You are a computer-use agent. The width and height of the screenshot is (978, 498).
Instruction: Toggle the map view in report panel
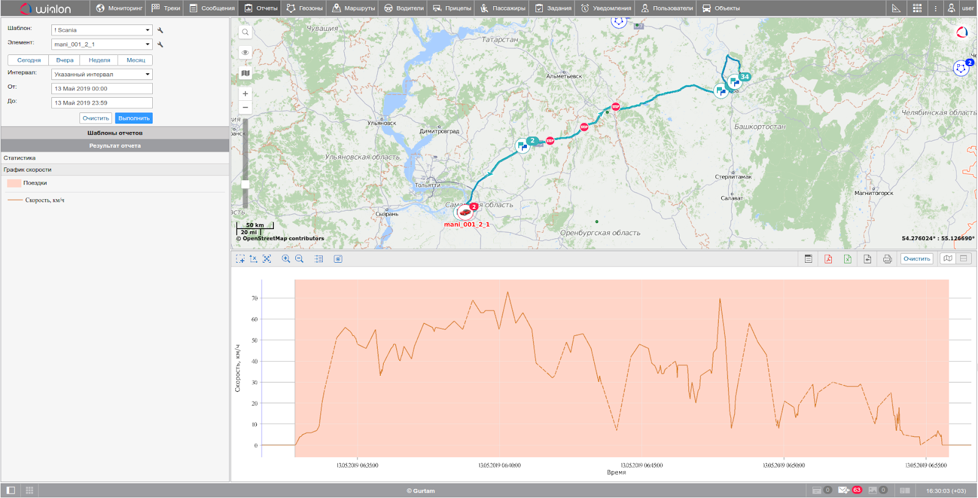pos(947,259)
